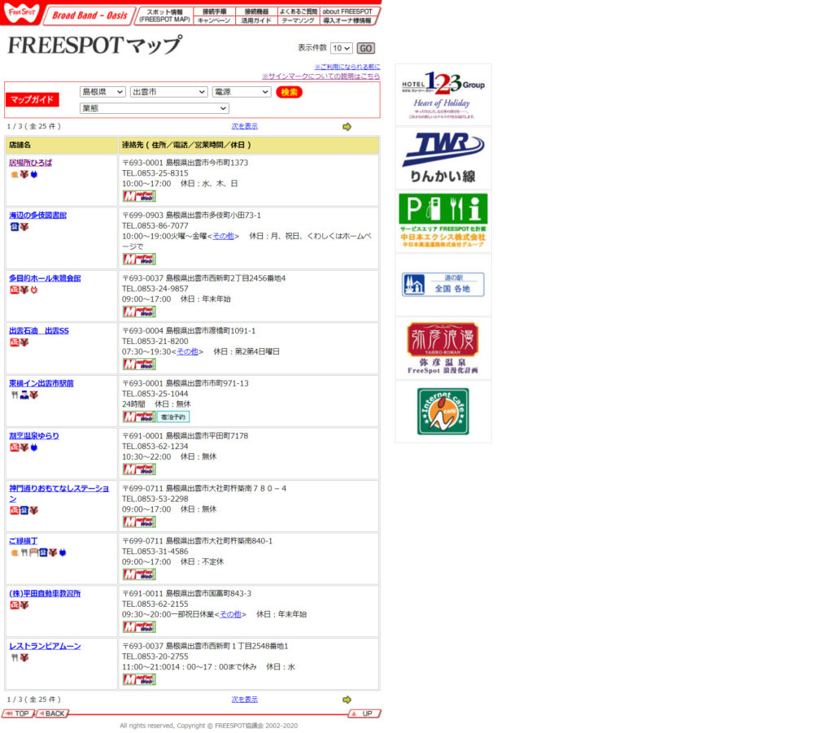This screenshot has height=733, width=833.
Task: Click the yellow next-page arrow above the table
Action: point(347,127)
